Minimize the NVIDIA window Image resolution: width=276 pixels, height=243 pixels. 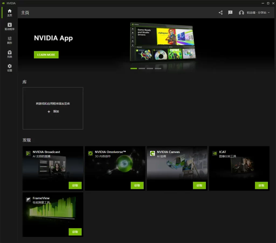263,3
